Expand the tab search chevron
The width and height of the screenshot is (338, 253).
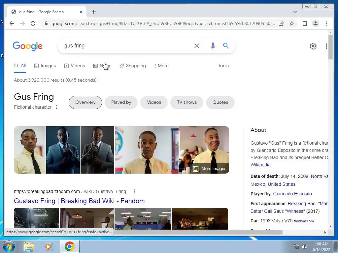[295, 12]
